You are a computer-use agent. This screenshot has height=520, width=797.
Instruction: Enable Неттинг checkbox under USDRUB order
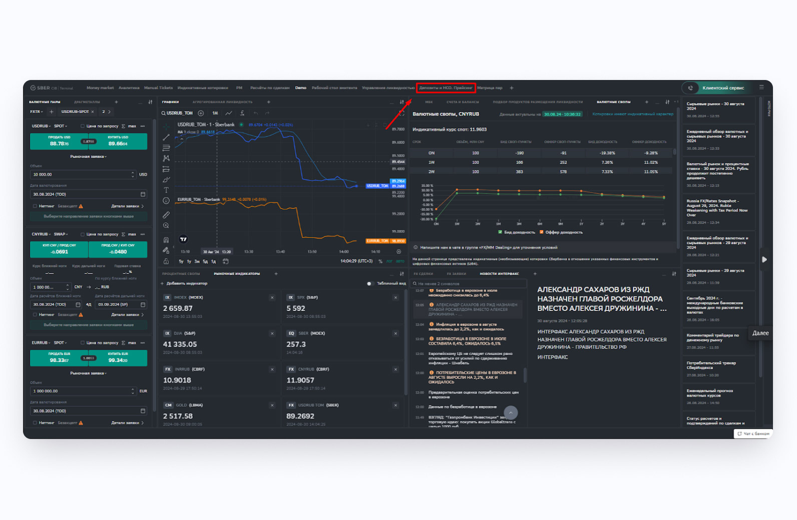click(x=35, y=206)
